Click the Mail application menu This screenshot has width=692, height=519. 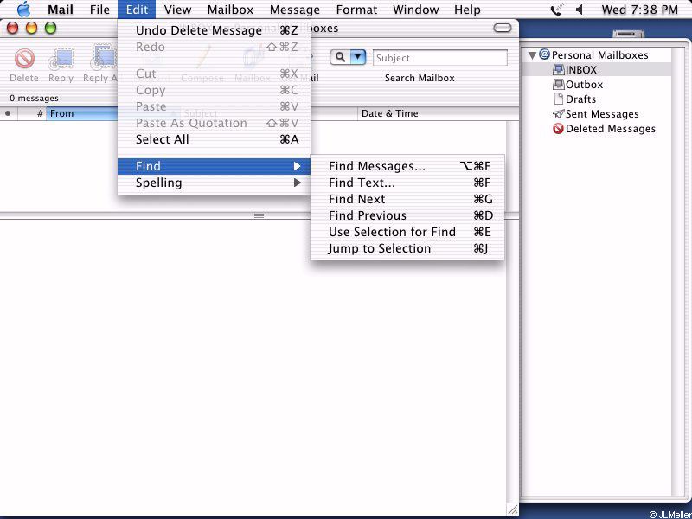[x=61, y=10]
